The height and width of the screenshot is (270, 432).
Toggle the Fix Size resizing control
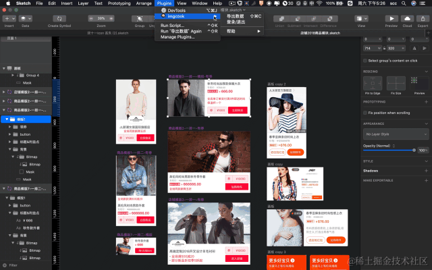click(396, 83)
